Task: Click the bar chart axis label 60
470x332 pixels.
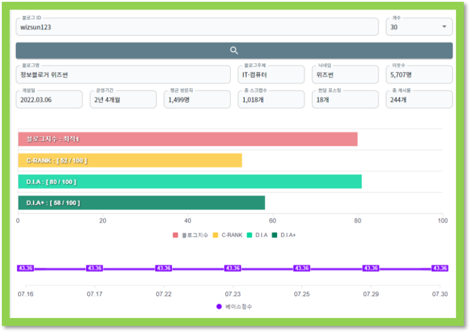Action: [273, 221]
